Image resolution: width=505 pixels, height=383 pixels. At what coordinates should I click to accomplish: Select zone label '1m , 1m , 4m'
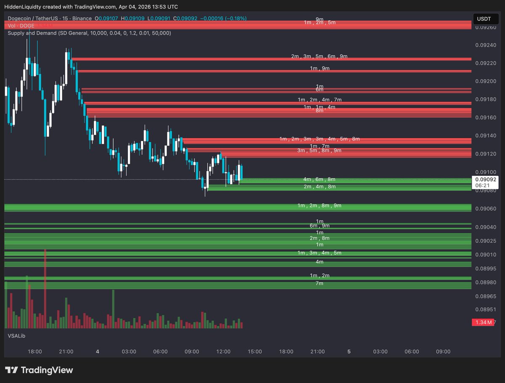pos(319,107)
